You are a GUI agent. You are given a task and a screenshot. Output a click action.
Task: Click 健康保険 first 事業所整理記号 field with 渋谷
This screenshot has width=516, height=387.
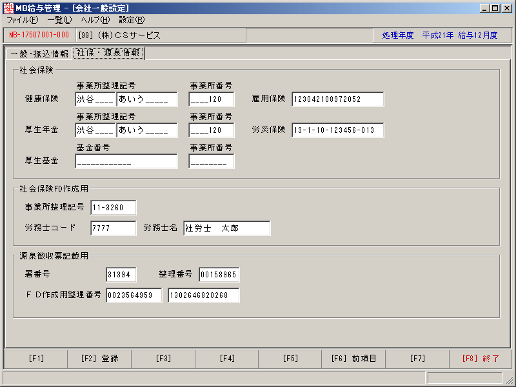pos(95,99)
